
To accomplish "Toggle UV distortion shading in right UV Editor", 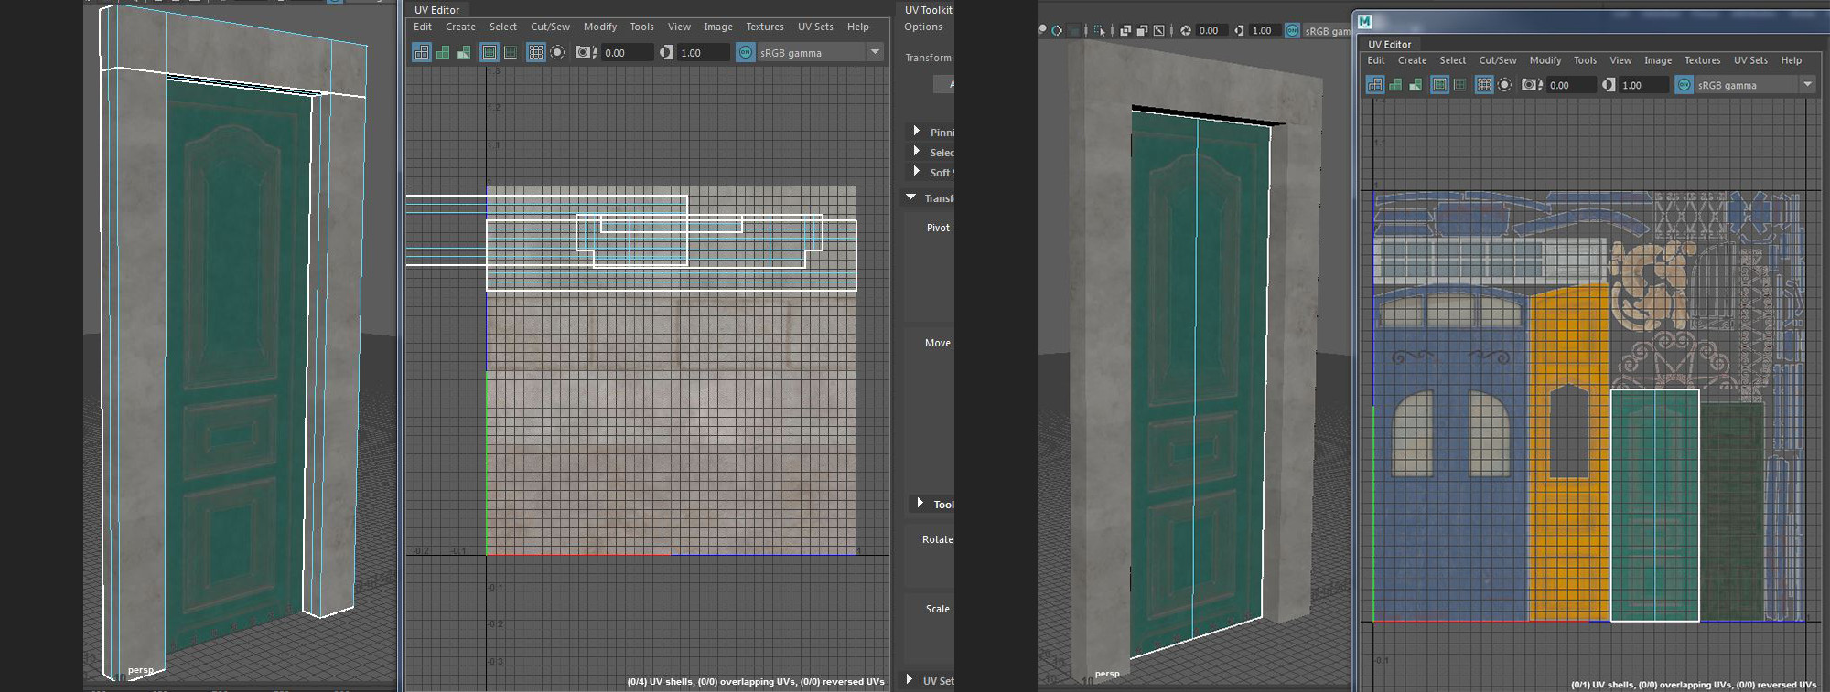I will (1416, 84).
